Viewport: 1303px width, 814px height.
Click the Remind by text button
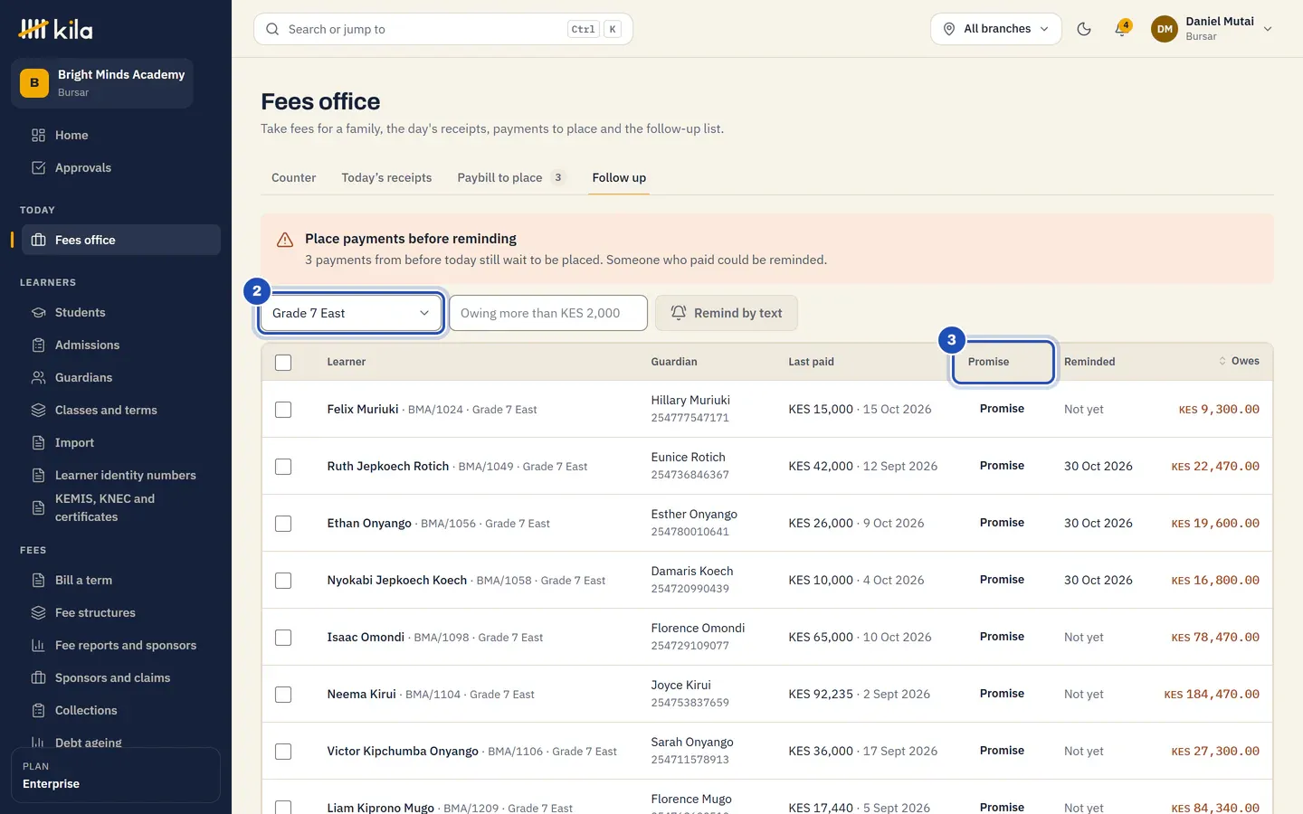click(727, 313)
